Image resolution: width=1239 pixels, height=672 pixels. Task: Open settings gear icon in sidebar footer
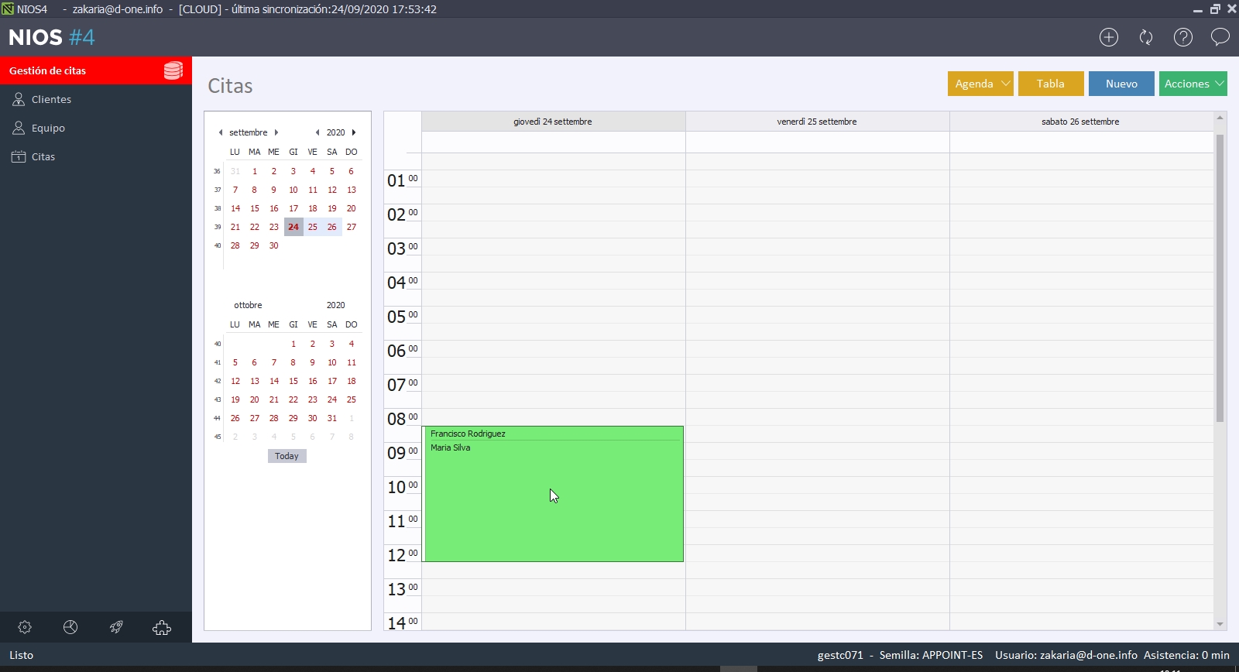[25, 627]
